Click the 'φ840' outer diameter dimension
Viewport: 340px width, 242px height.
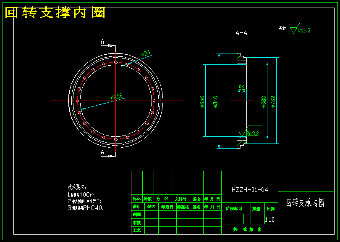pyautogui.click(x=215, y=102)
